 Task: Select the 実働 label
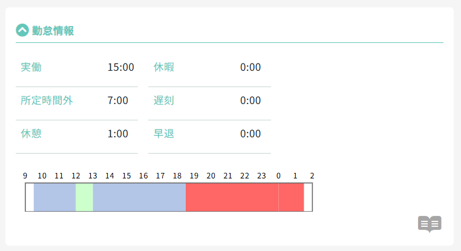tap(31, 67)
